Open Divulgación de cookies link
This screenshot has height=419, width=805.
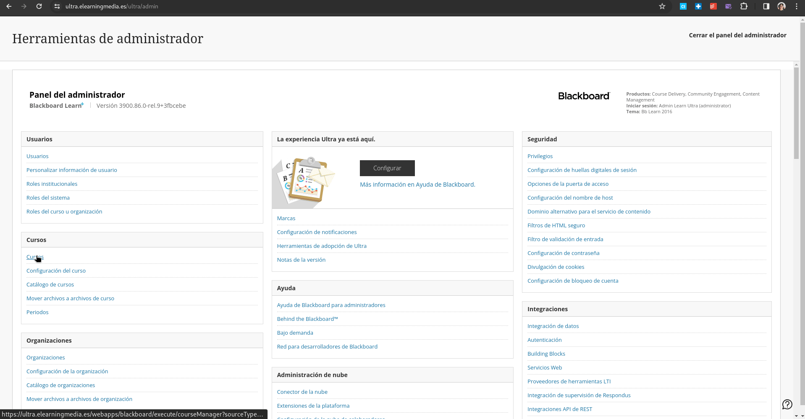(x=556, y=267)
